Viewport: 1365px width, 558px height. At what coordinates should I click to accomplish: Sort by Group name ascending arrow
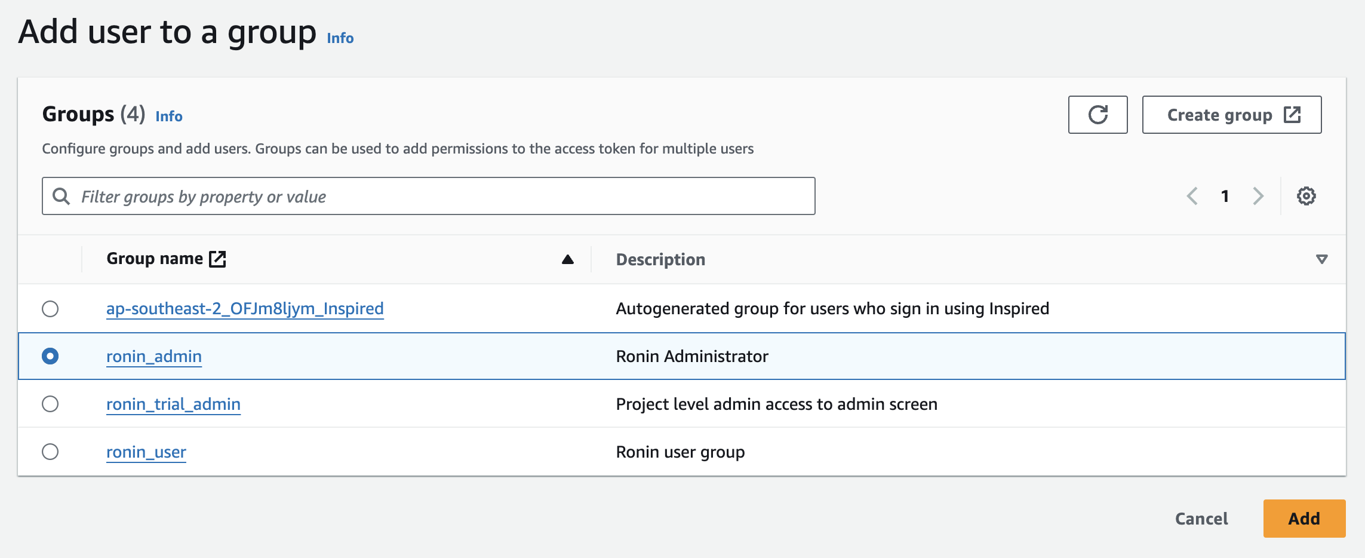tap(567, 259)
